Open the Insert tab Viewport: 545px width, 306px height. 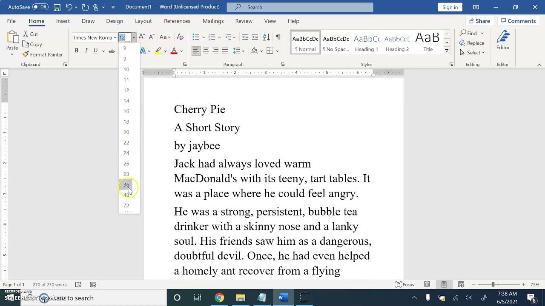(63, 21)
